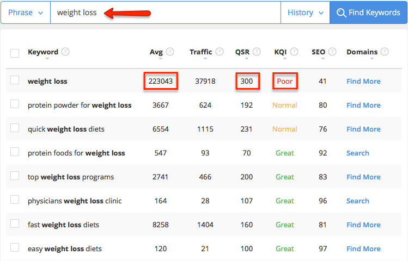Click the Poor KQI rating
408x261 pixels.
click(285, 81)
